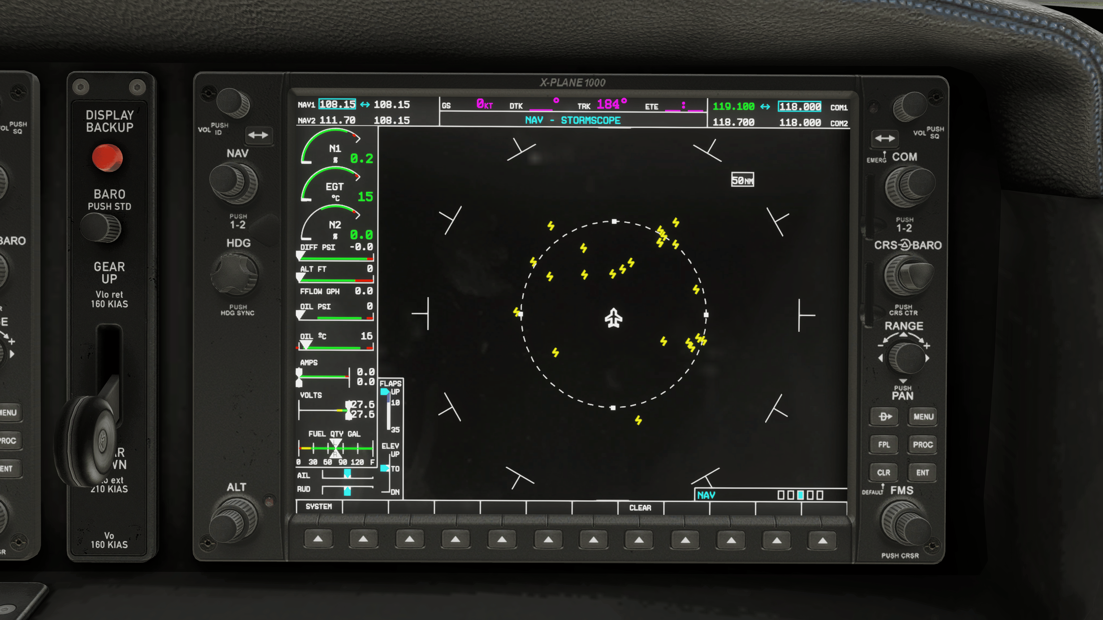
Task: Click the fifth bezel softkey from left
Action: [x=502, y=540]
